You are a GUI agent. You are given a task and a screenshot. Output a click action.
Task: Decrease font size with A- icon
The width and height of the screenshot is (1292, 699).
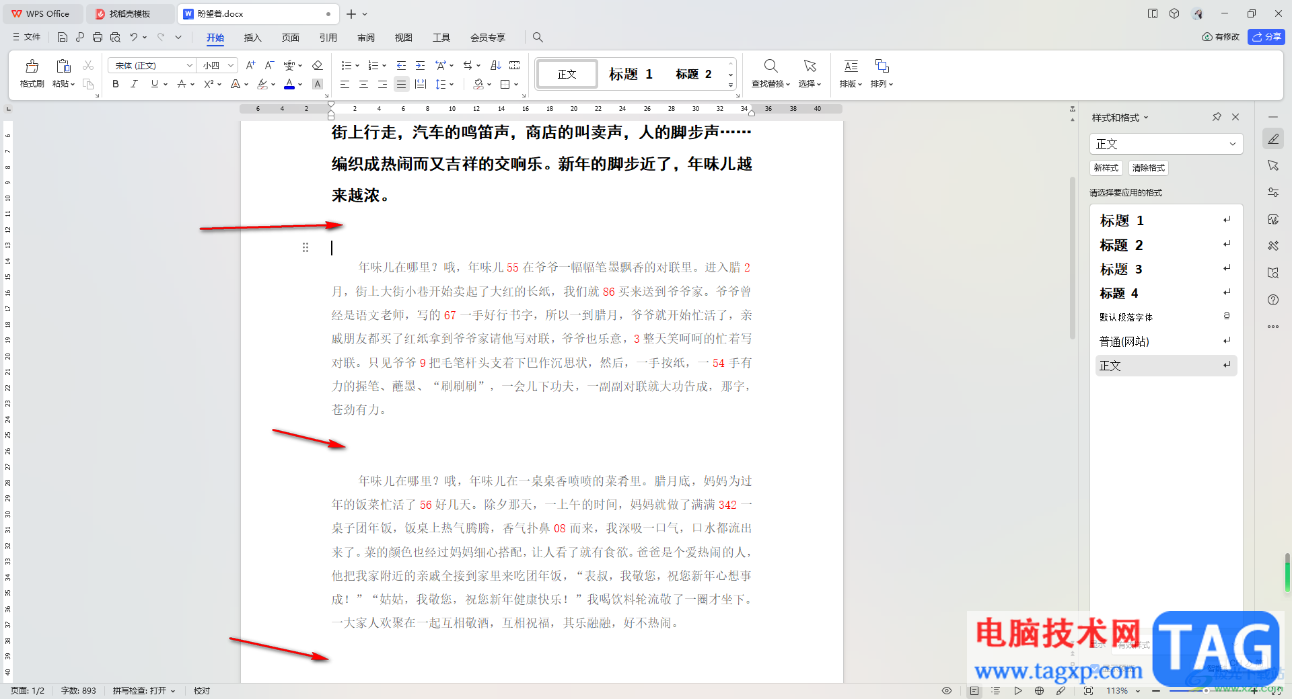click(x=269, y=65)
